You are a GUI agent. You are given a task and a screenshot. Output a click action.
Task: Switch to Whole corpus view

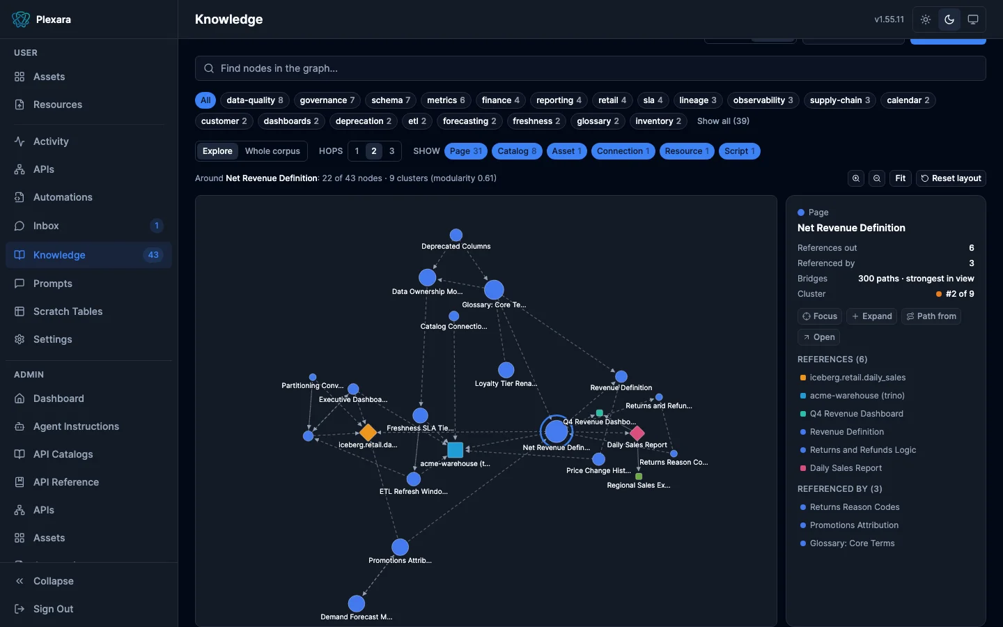(272, 151)
